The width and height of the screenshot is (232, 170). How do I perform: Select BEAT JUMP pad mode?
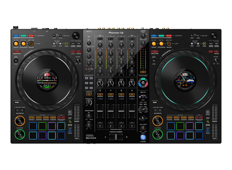pyautogui.click(x=46, y=117)
